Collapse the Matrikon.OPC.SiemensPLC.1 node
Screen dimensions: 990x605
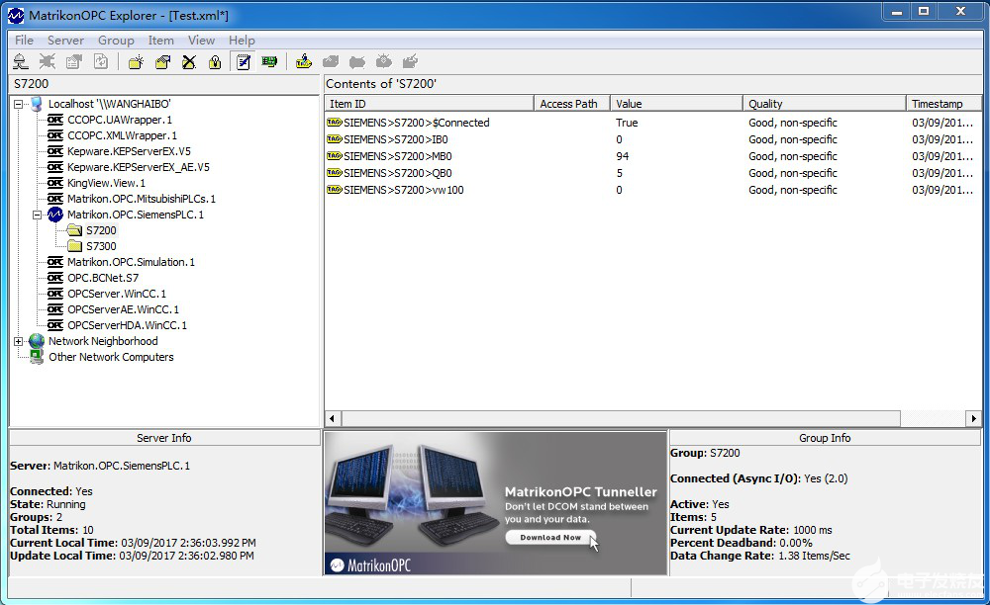coord(38,215)
